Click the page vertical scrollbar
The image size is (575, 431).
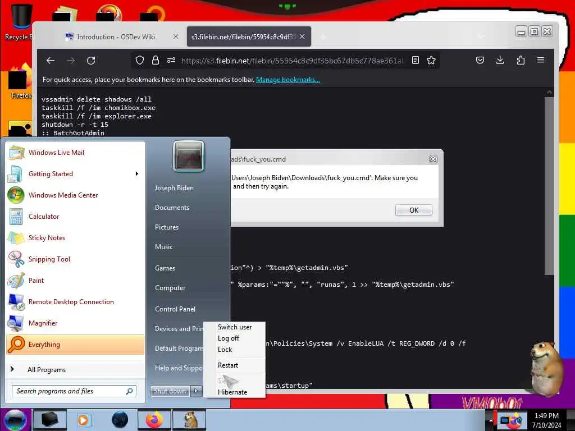tap(549, 185)
